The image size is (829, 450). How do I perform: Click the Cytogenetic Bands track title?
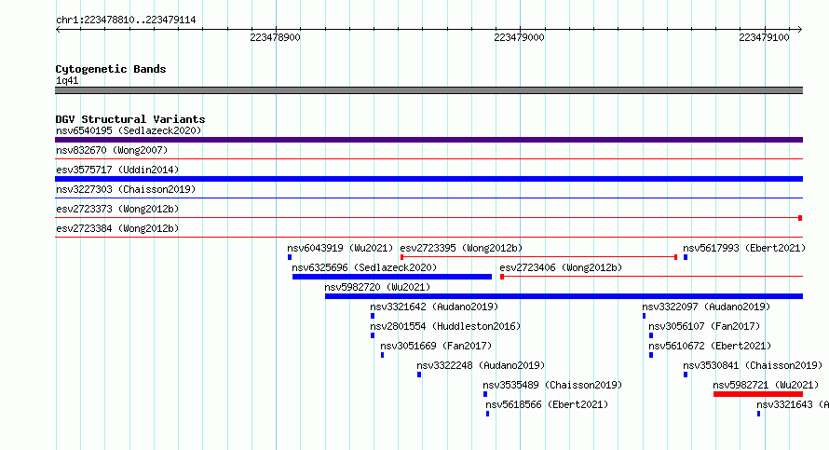pos(111,69)
